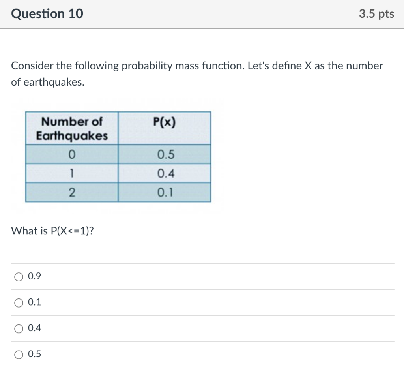The image size is (404, 377).
Task: Click the Question 10 header title
Action: (x=47, y=13)
